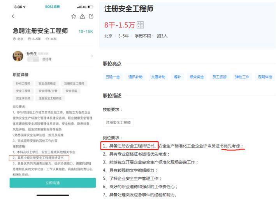Image resolution: width=276 pixels, height=203 pixels.
Task: Select the 安全员资格证 tag
Action: [47, 83]
